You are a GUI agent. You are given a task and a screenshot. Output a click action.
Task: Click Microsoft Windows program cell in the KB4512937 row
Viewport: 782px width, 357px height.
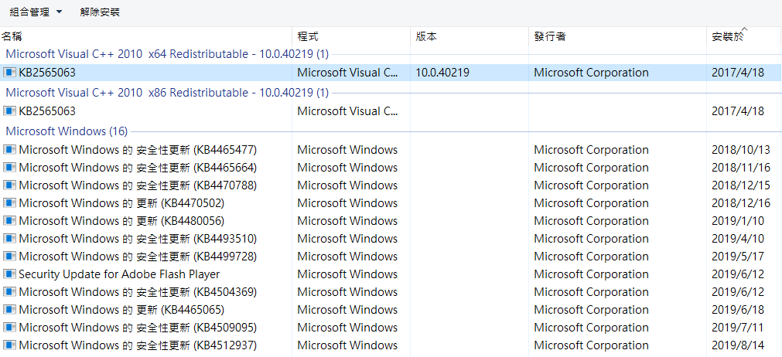click(347, 345)
